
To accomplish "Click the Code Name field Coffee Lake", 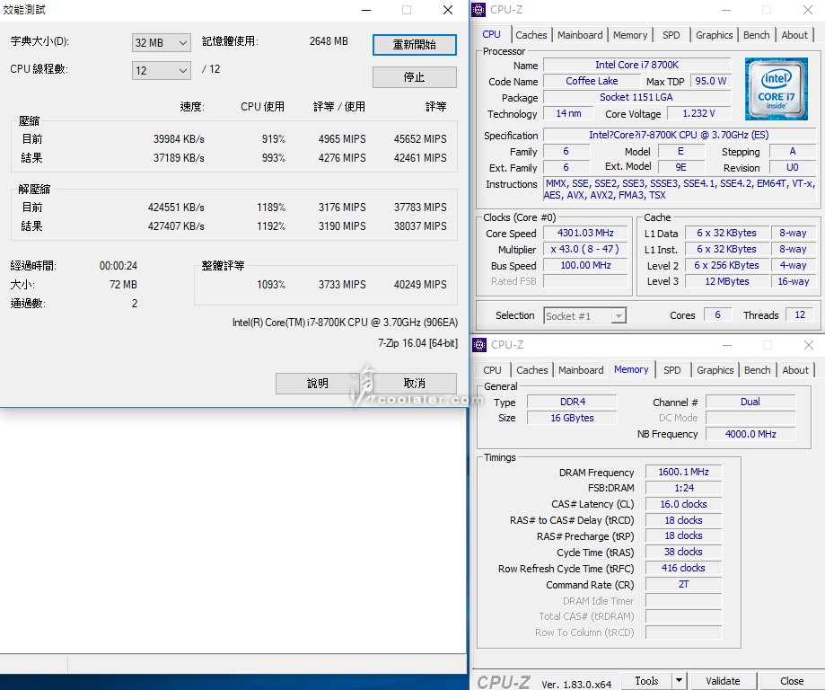I will (x=592, y=81).
